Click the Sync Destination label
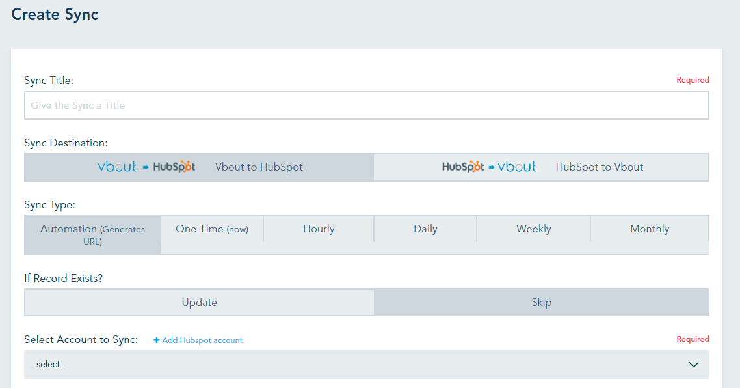 [66, 143]
